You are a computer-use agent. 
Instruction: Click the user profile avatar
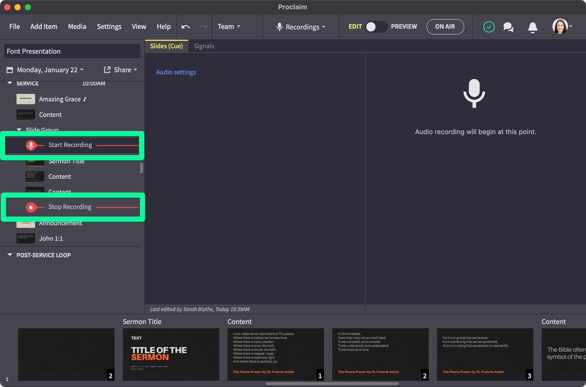560,26
